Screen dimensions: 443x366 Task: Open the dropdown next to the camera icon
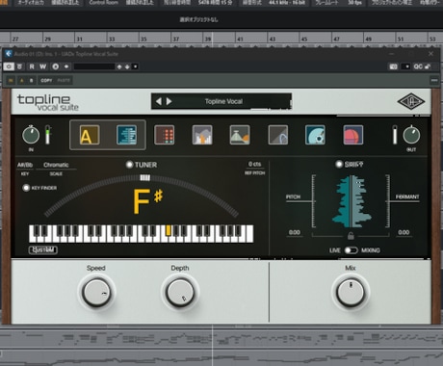pyautogui.click(x=406, y=66)
